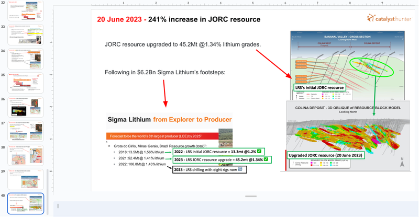419x217 pixels.
Task: Select the 'LRS's initial JORC resource' label
Action: pos(319,87)
